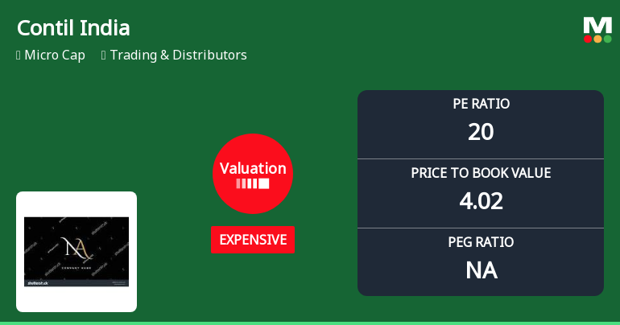Click the M logo in the corner
The height and width of the screenshot is (325, 620).
click(597, 25)
